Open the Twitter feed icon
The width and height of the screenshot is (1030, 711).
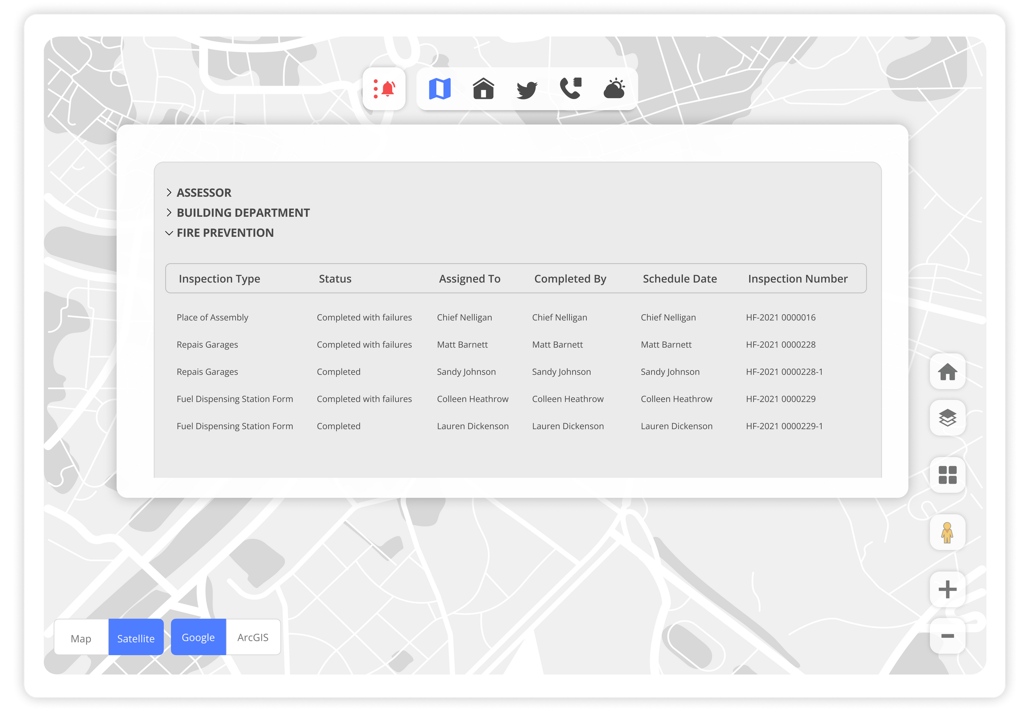point(527,88)
